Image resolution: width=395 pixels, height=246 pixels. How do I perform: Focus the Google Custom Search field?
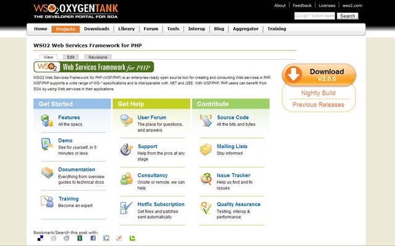tap(315, 16)
